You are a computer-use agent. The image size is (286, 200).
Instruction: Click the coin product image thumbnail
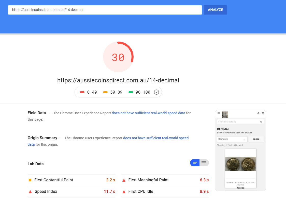click(240, 164)
